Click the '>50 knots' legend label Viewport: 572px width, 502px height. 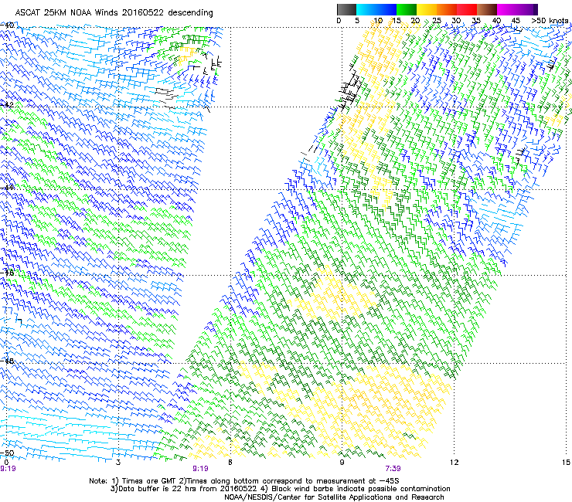pos(550,21)
